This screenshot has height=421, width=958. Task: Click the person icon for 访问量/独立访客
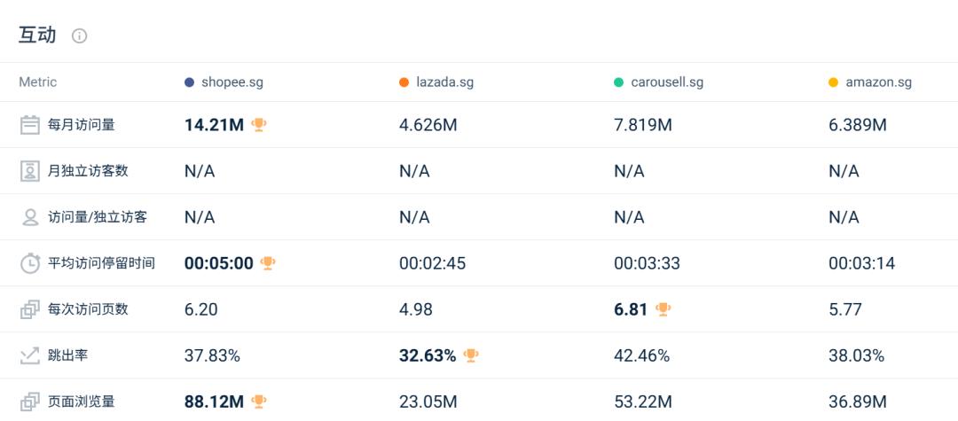point(30,217)
